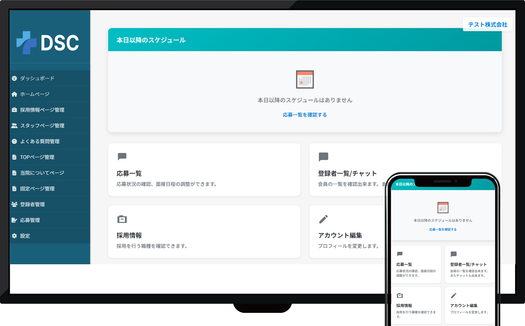
Task: Click the text 本日以降のスケジュールはありません on the phone
Action: 443,220
